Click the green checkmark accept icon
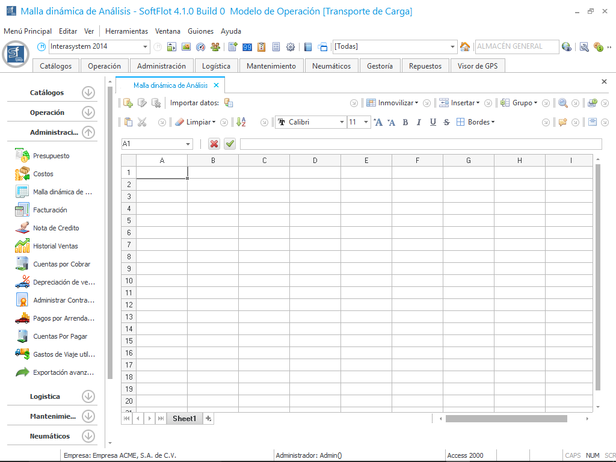 pyautogui.click(x=230, y=144)
